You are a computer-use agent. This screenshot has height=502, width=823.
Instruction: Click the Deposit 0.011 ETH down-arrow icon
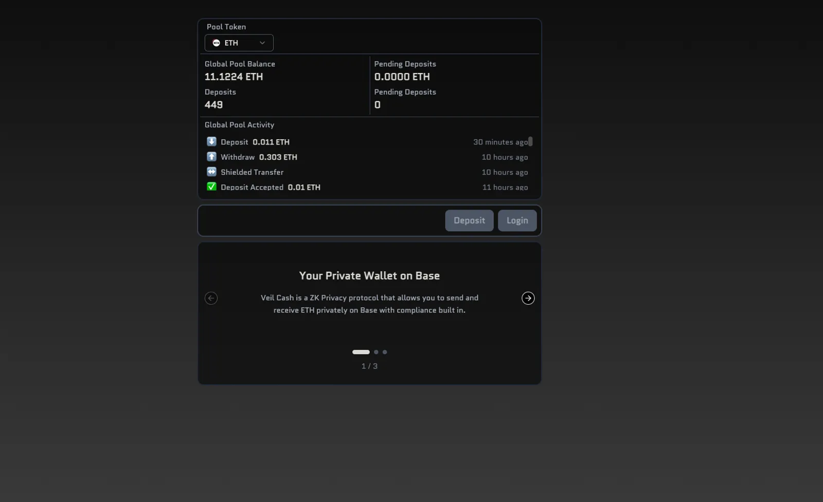[x=211, y=141]
